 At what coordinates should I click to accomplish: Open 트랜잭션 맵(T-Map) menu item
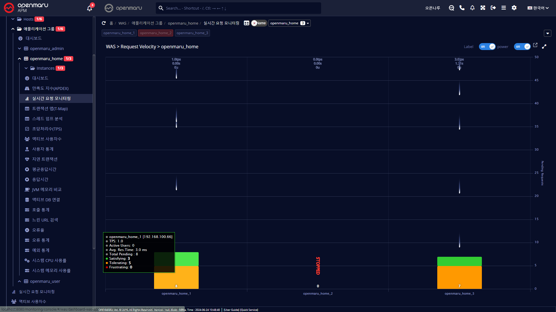(x=50, y=109)
